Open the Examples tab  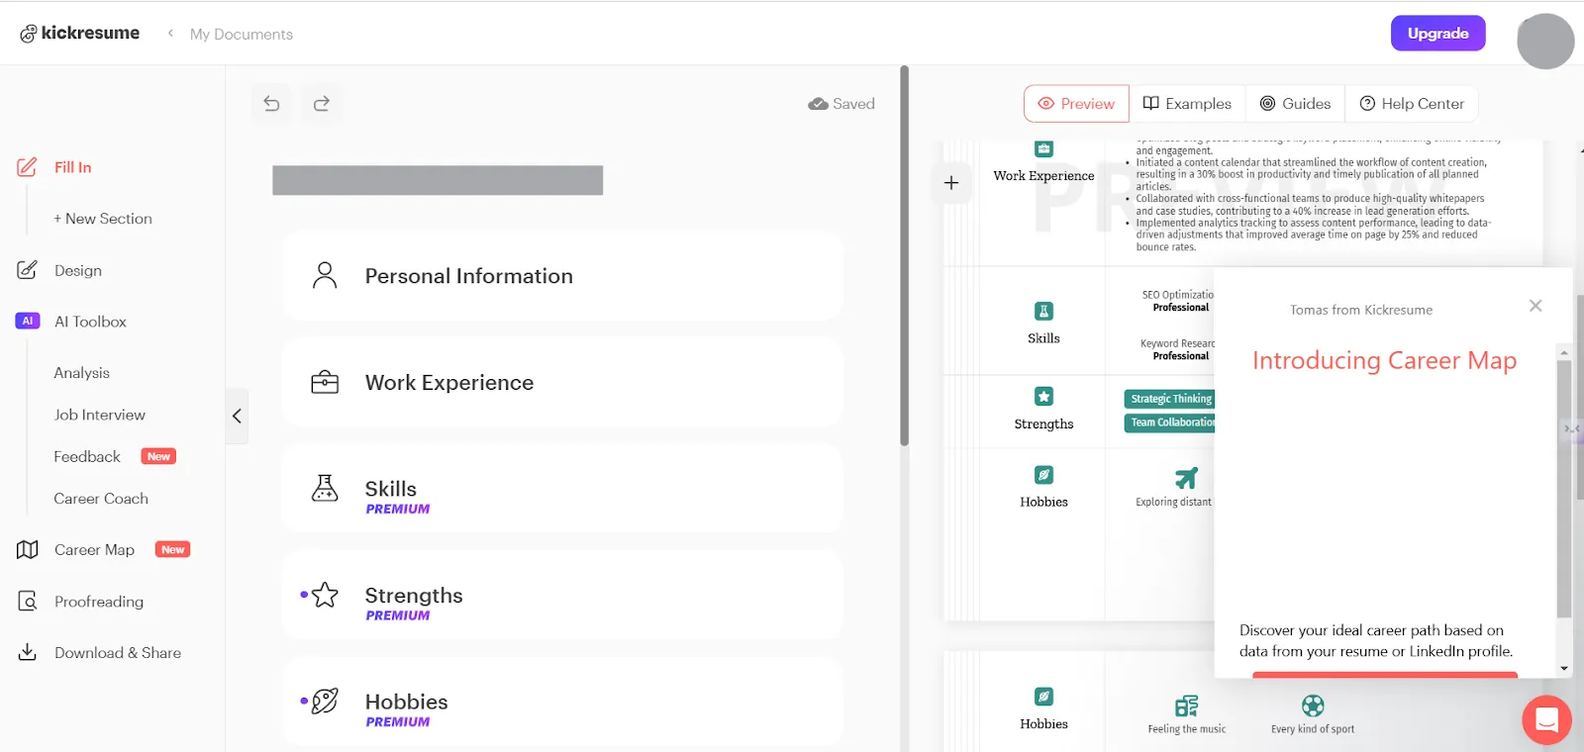1187,103
